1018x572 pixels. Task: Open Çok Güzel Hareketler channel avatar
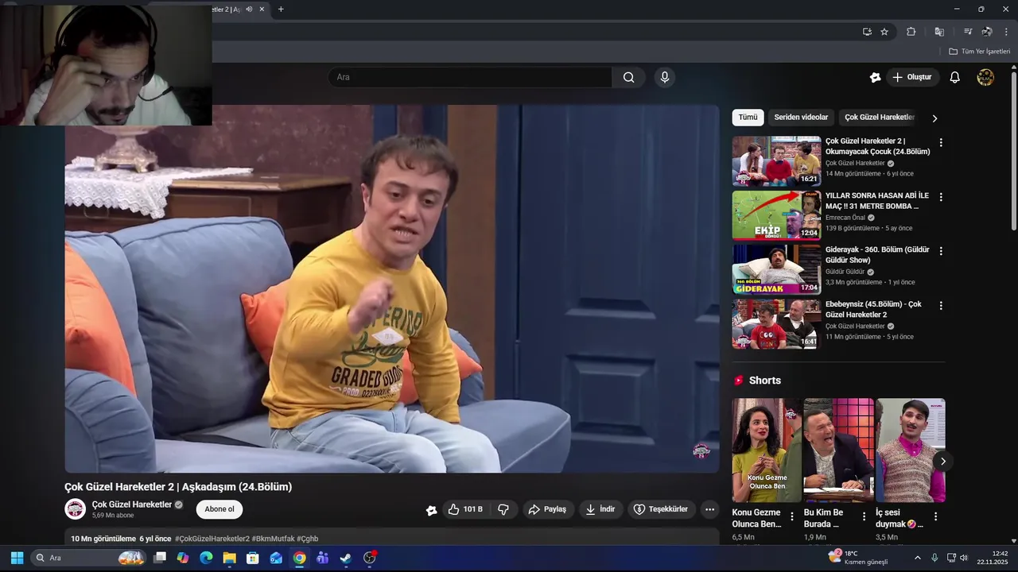click(x=75, y=509)
